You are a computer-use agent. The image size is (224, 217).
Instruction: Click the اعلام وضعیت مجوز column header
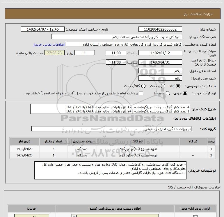pos(115,209)
